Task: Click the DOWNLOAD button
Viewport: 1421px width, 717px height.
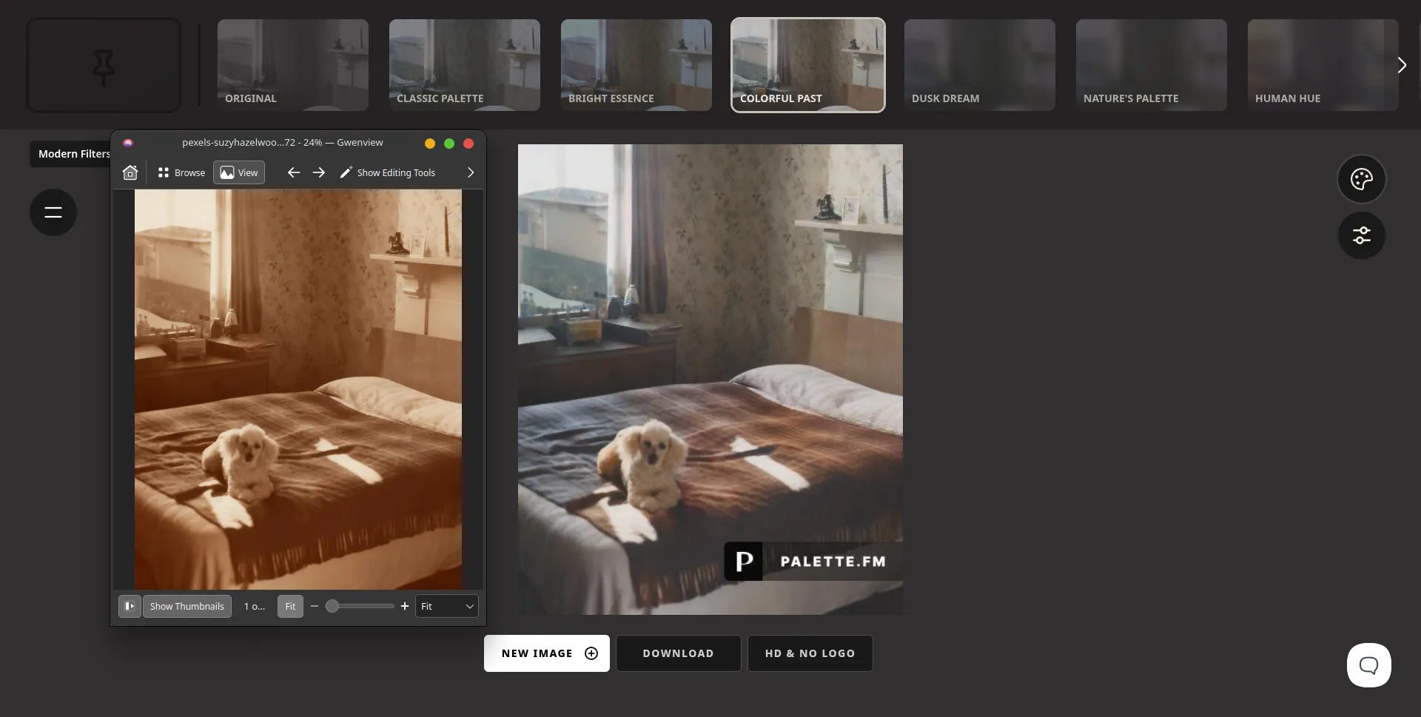Action: tap(678, 653)
